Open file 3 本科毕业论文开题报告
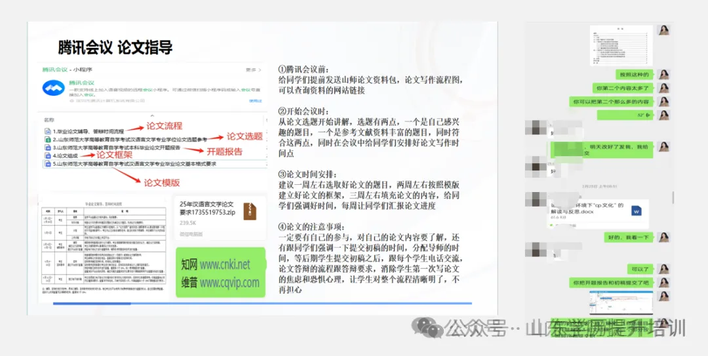 (117, 148)
